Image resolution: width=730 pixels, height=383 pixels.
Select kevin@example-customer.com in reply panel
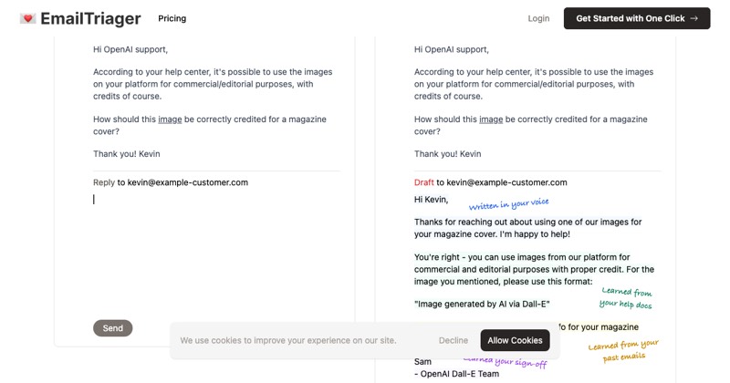pos(188,182)
